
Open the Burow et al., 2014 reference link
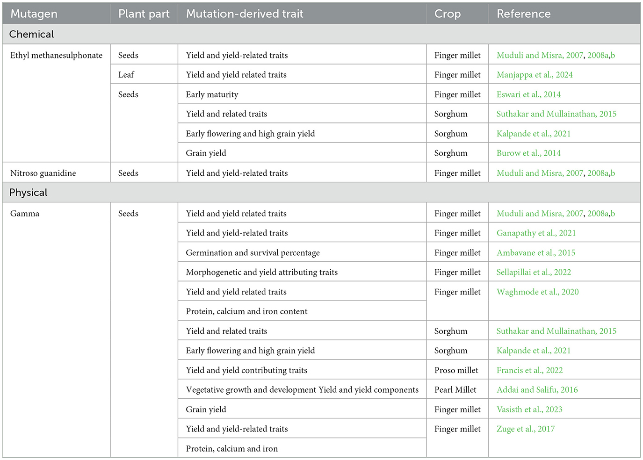(x=528, y=153)
